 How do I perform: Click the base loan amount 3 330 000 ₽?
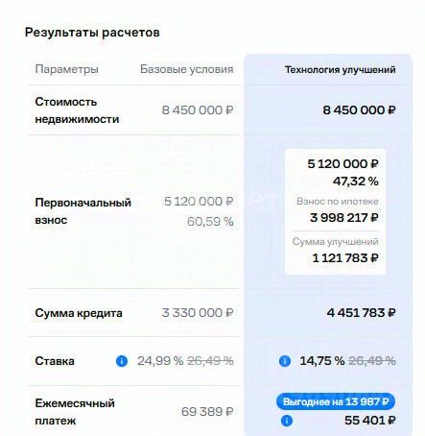[x=198, y=313]
